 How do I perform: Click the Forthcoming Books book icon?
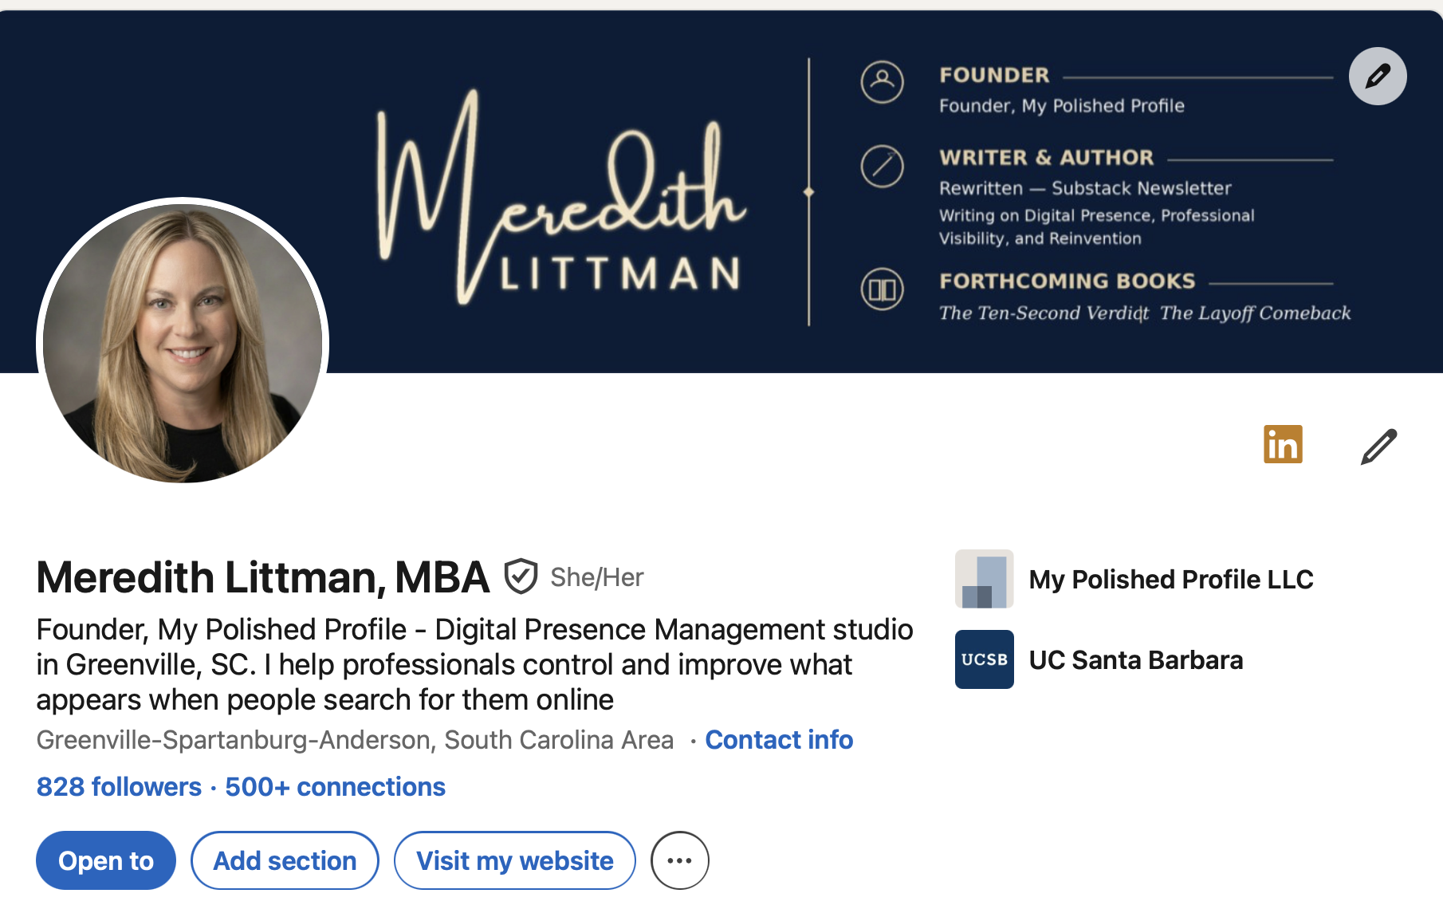pos(883,289)
